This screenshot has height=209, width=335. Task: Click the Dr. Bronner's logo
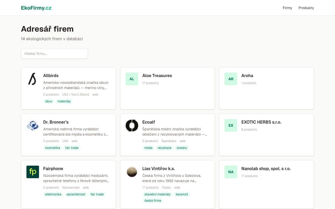click(x=33, y=125)
